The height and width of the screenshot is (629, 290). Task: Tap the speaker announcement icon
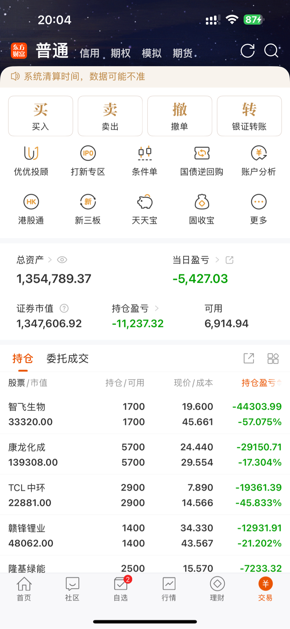click(15, 77)
